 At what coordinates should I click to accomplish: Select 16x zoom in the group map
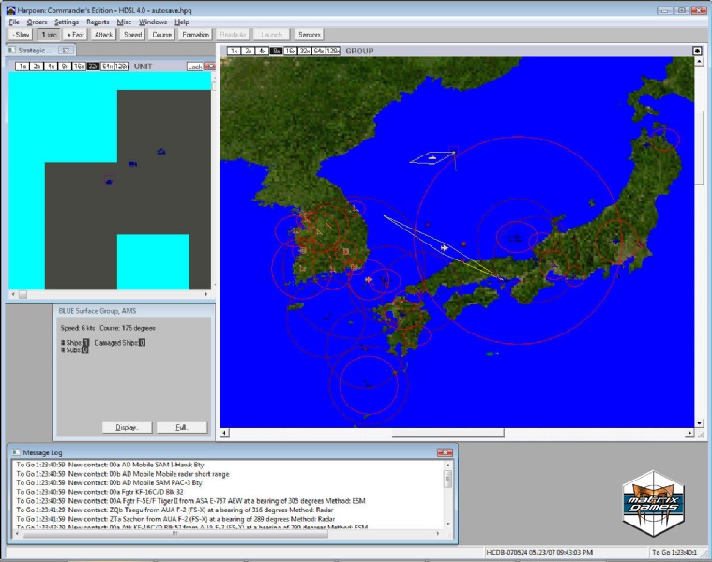coord(291,51)
